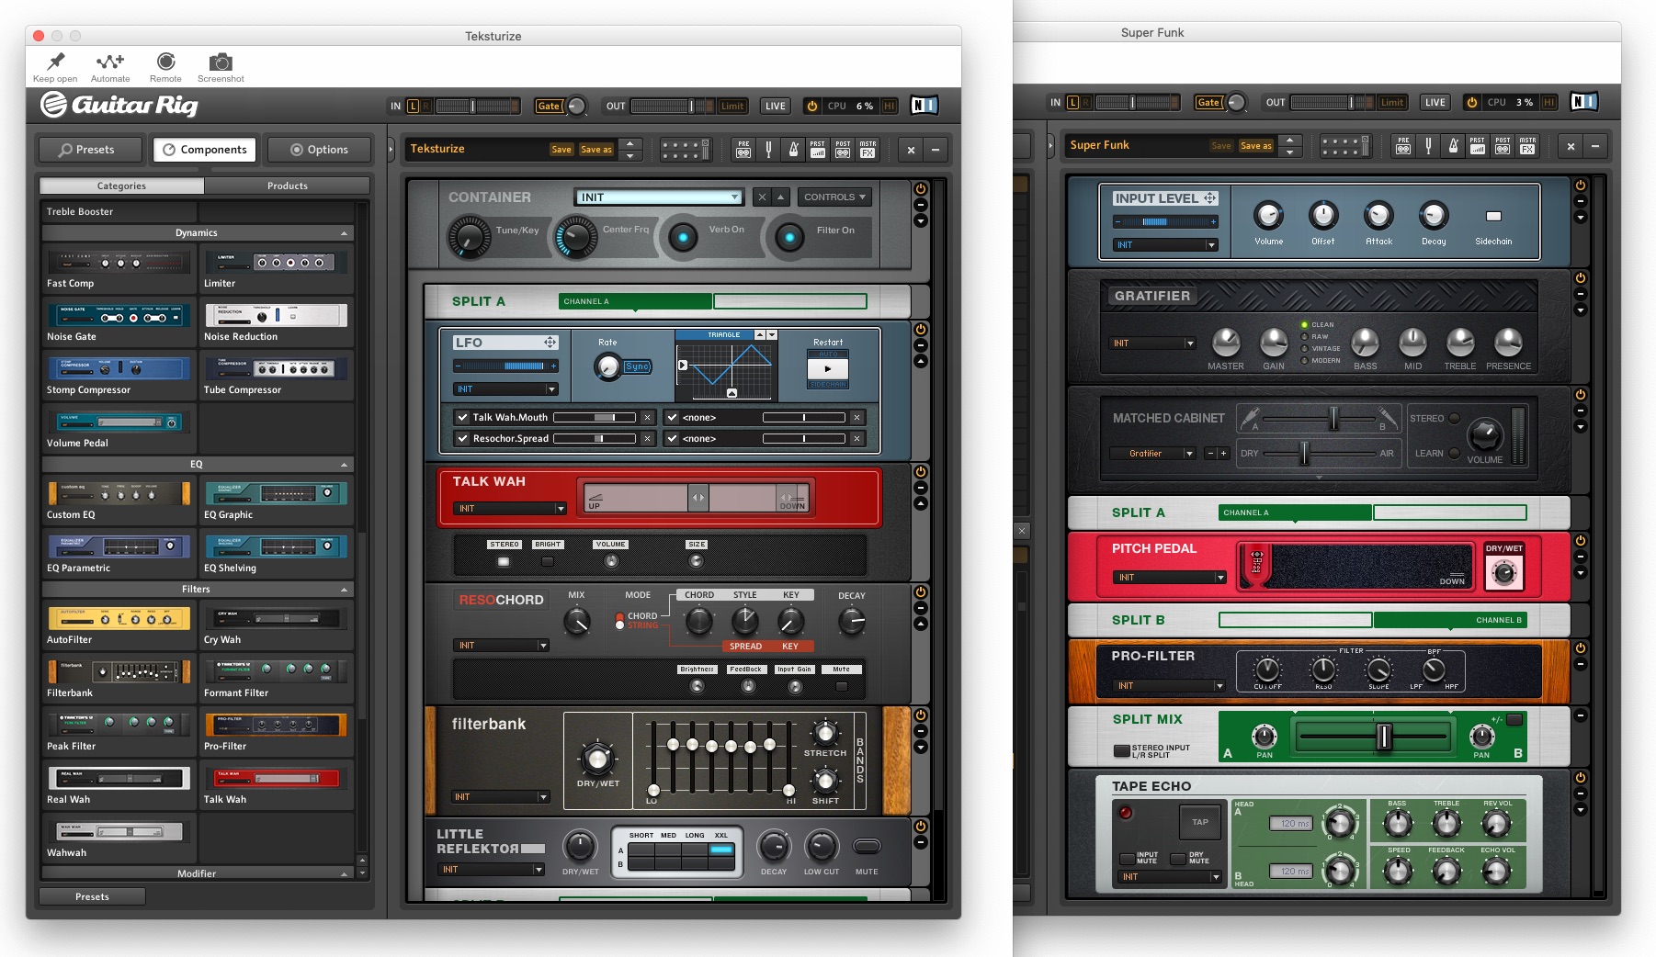Image resolution: width=1656 pixels, height=957 pixels.
Task: Collapse the Filters category section
Action: coord(345,590)
